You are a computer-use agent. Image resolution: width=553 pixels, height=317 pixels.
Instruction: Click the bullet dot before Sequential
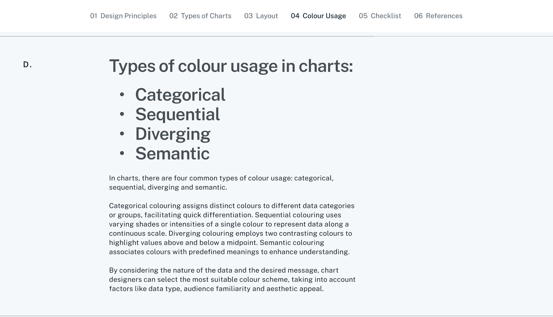click(122, 114)
